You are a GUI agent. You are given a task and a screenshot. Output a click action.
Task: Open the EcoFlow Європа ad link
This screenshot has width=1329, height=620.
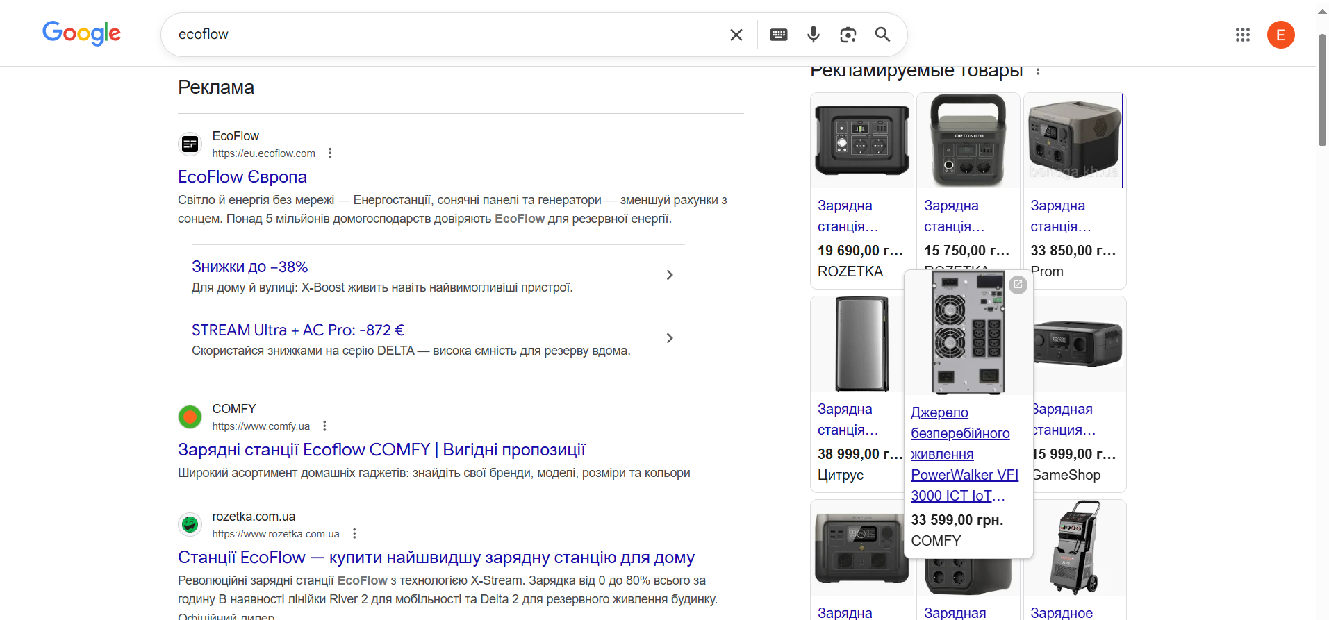[242, 177]
